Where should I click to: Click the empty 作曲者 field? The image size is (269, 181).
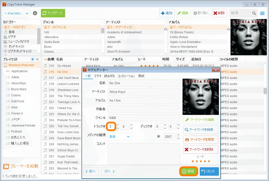[144, 109]
